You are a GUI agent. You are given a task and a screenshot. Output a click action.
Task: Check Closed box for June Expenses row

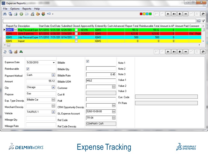pos(76,34)
